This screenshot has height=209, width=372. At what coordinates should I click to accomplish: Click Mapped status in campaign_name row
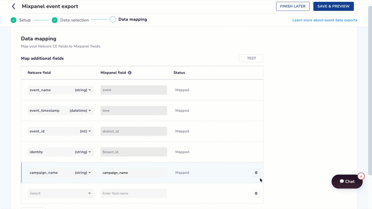(182, 173)
